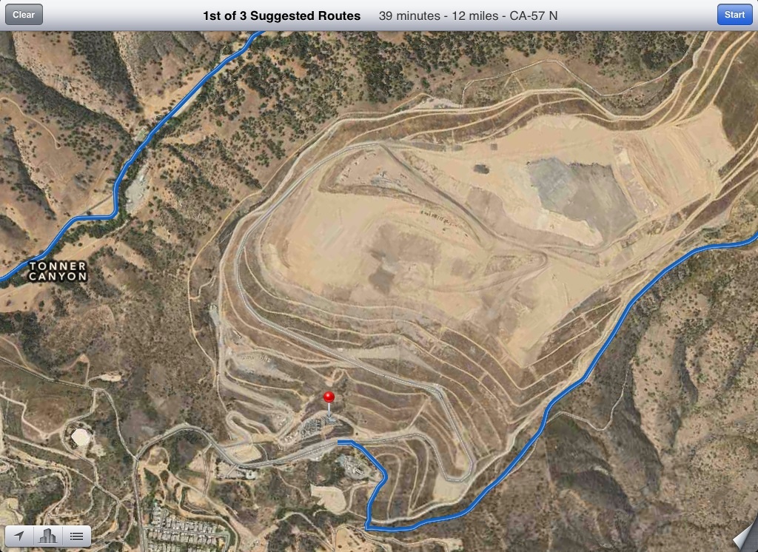Screen dimensions: 758x552
Task: Tap the gray lot beside the Tonner Canyon road
Action: click(x=137, y=189)
